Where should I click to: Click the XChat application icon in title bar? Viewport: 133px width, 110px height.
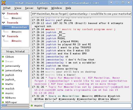coord(4,3)
